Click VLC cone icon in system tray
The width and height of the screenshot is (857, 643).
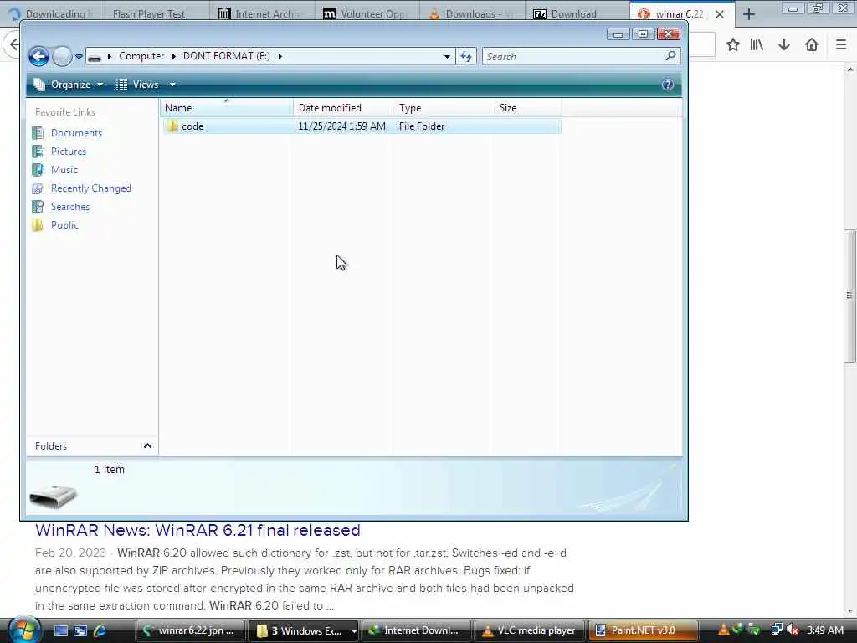pyautogui.click(x=723, y=630)
